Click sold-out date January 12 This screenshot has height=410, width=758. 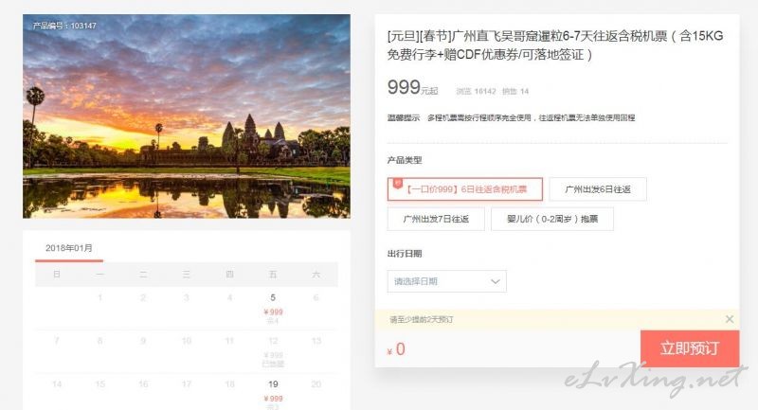(x=273, y=351)
